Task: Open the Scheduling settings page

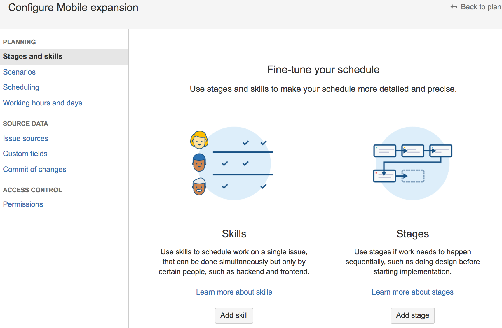Action: 21,87
